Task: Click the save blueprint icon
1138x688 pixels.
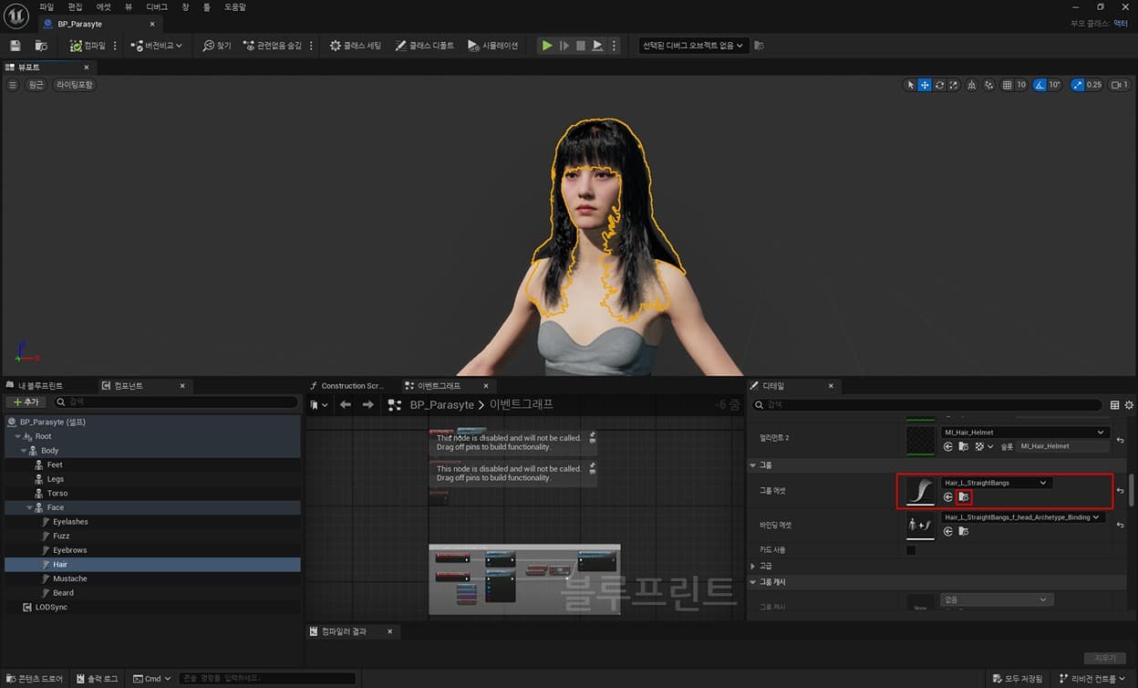Action: (15, 46)
